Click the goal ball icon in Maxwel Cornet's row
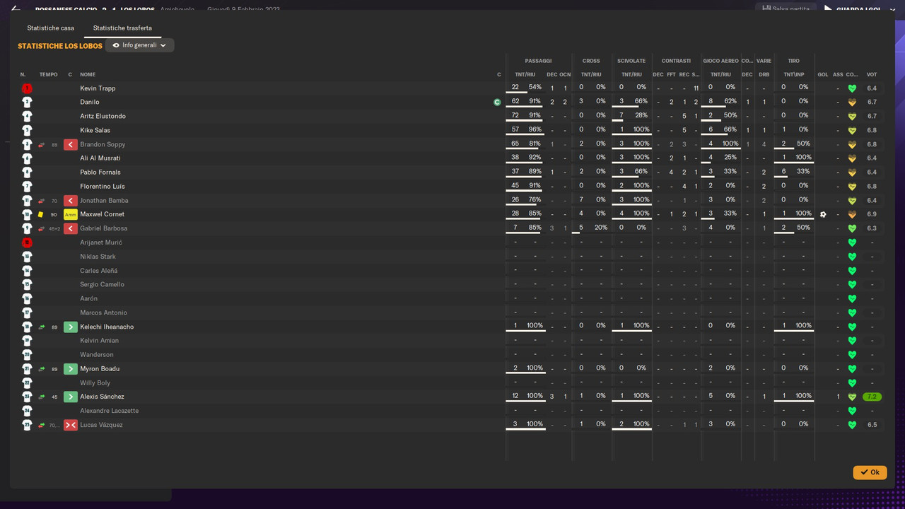905x509 pixels. click(823, 214)
